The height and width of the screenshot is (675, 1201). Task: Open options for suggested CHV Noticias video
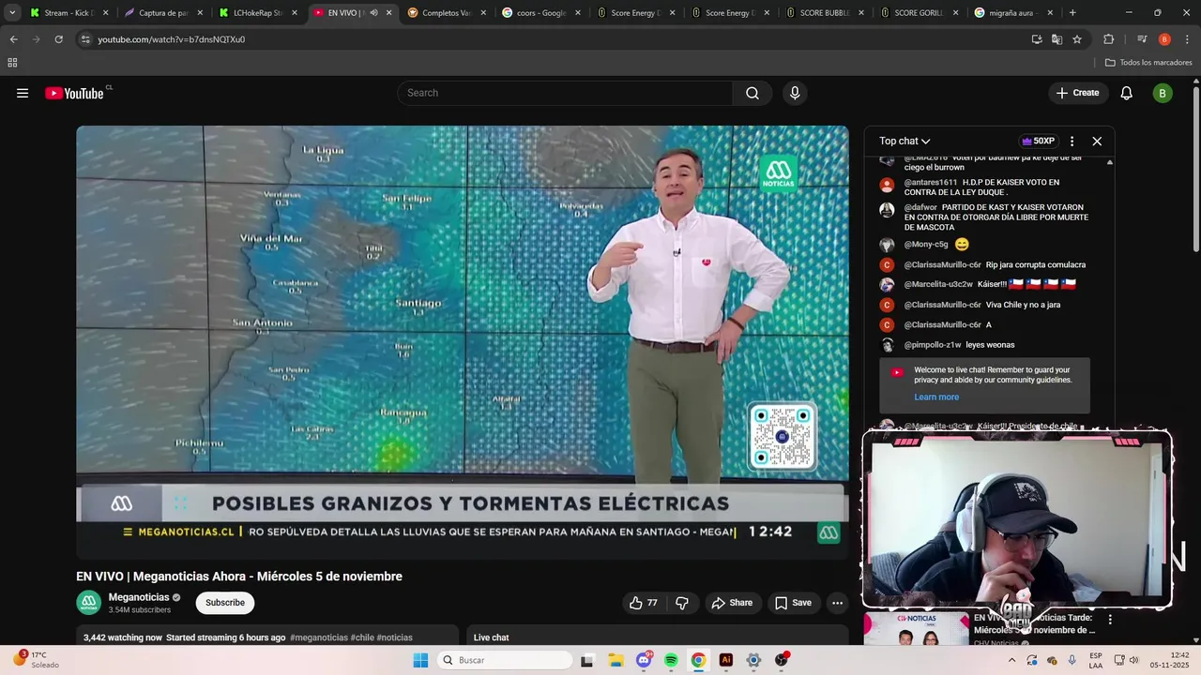pyautogui.click(x=1110, y=620)
